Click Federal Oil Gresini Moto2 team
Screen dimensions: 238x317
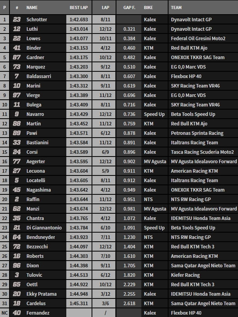pos(198,39)
